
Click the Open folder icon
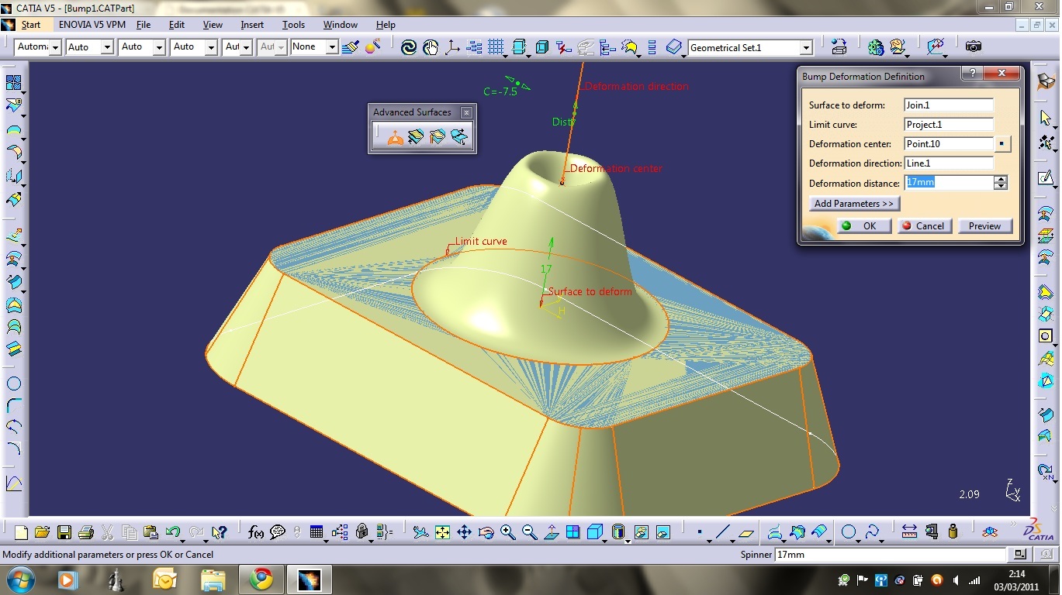pos(42,532)
